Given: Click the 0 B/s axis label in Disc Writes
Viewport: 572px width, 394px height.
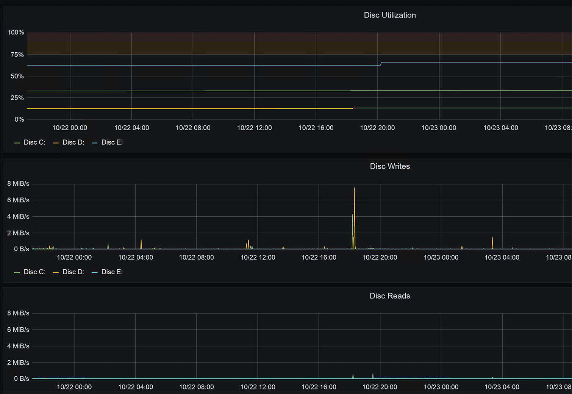Looking at the screenshot, I should (22, 249).
